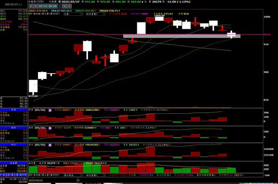278x184 pixels.
Task: Click the SMA5 row in left sidebar
Action: pyautogui.click(x=14, y=11)
